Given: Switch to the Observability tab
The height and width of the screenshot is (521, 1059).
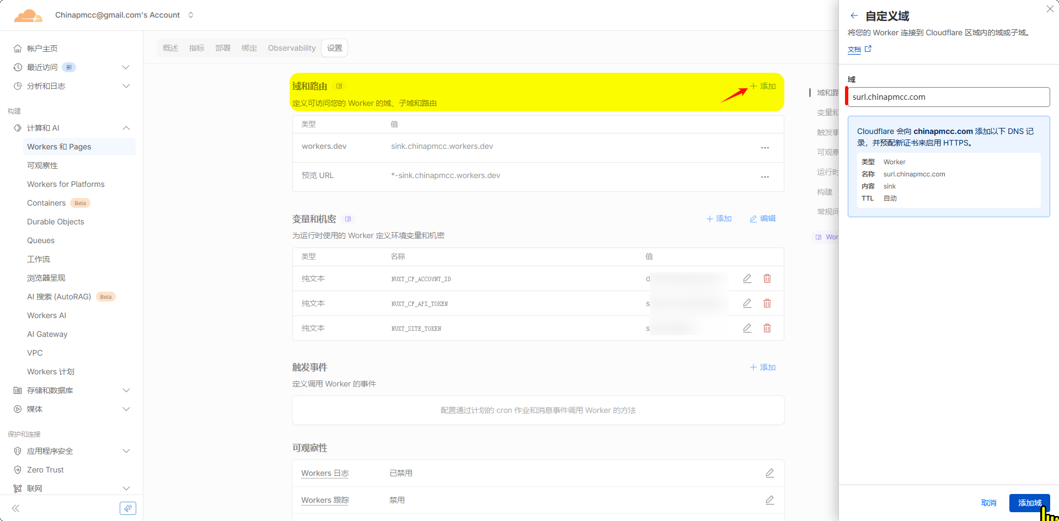Looking at the screenshot, I should pos(292,48).
